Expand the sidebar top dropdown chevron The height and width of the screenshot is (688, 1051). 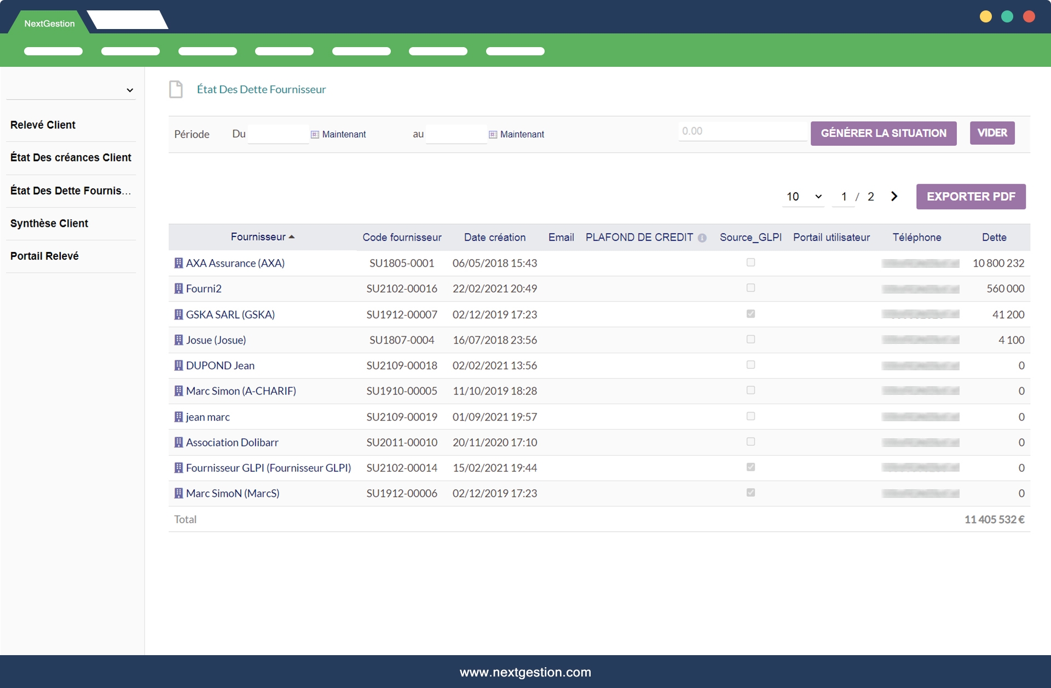point(130,90)
